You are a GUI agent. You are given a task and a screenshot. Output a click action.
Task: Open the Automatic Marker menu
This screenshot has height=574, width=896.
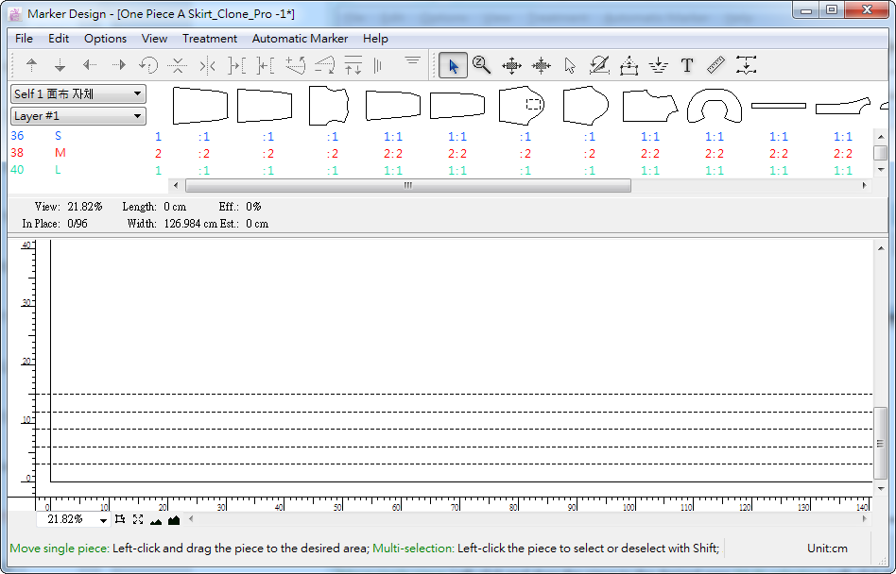coord(300,39)
